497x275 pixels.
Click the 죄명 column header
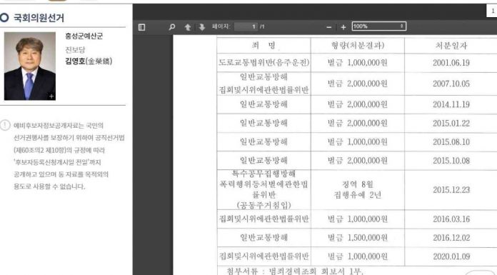click(x=263, y=46)
